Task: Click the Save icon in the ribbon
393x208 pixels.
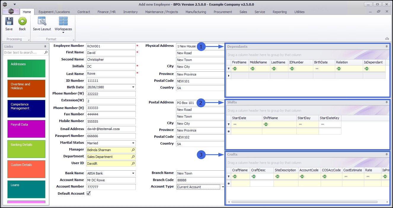Action: pyautogui.click(x=9, y=21)
